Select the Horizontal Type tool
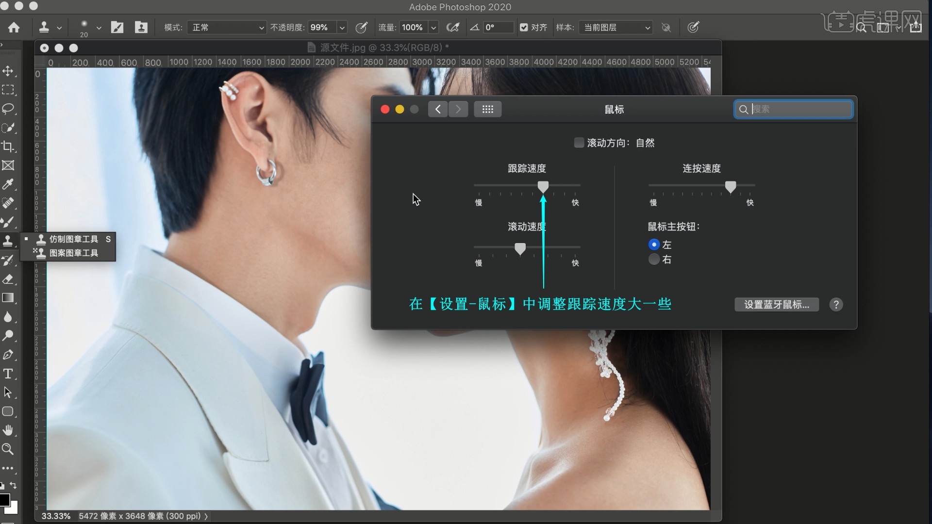 8,374
